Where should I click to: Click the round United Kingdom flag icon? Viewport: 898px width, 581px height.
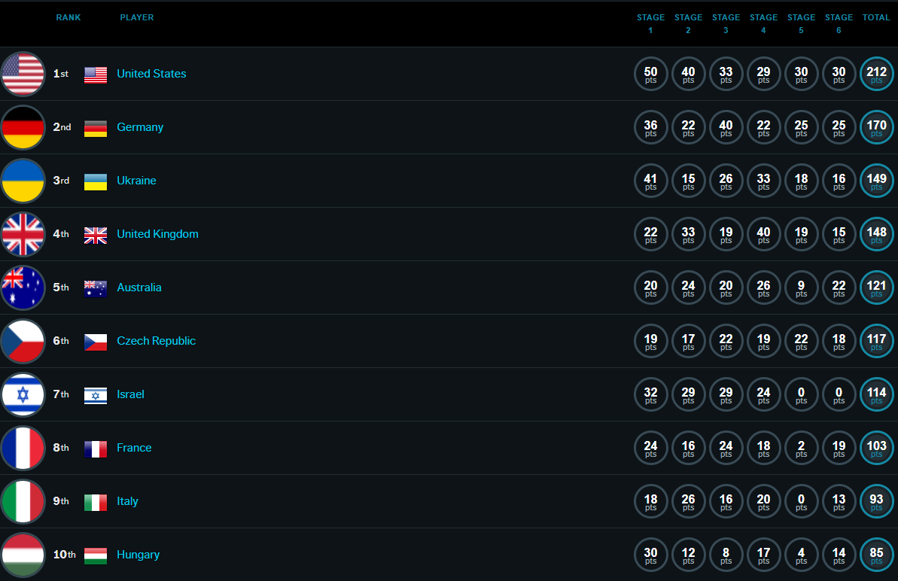23,234
